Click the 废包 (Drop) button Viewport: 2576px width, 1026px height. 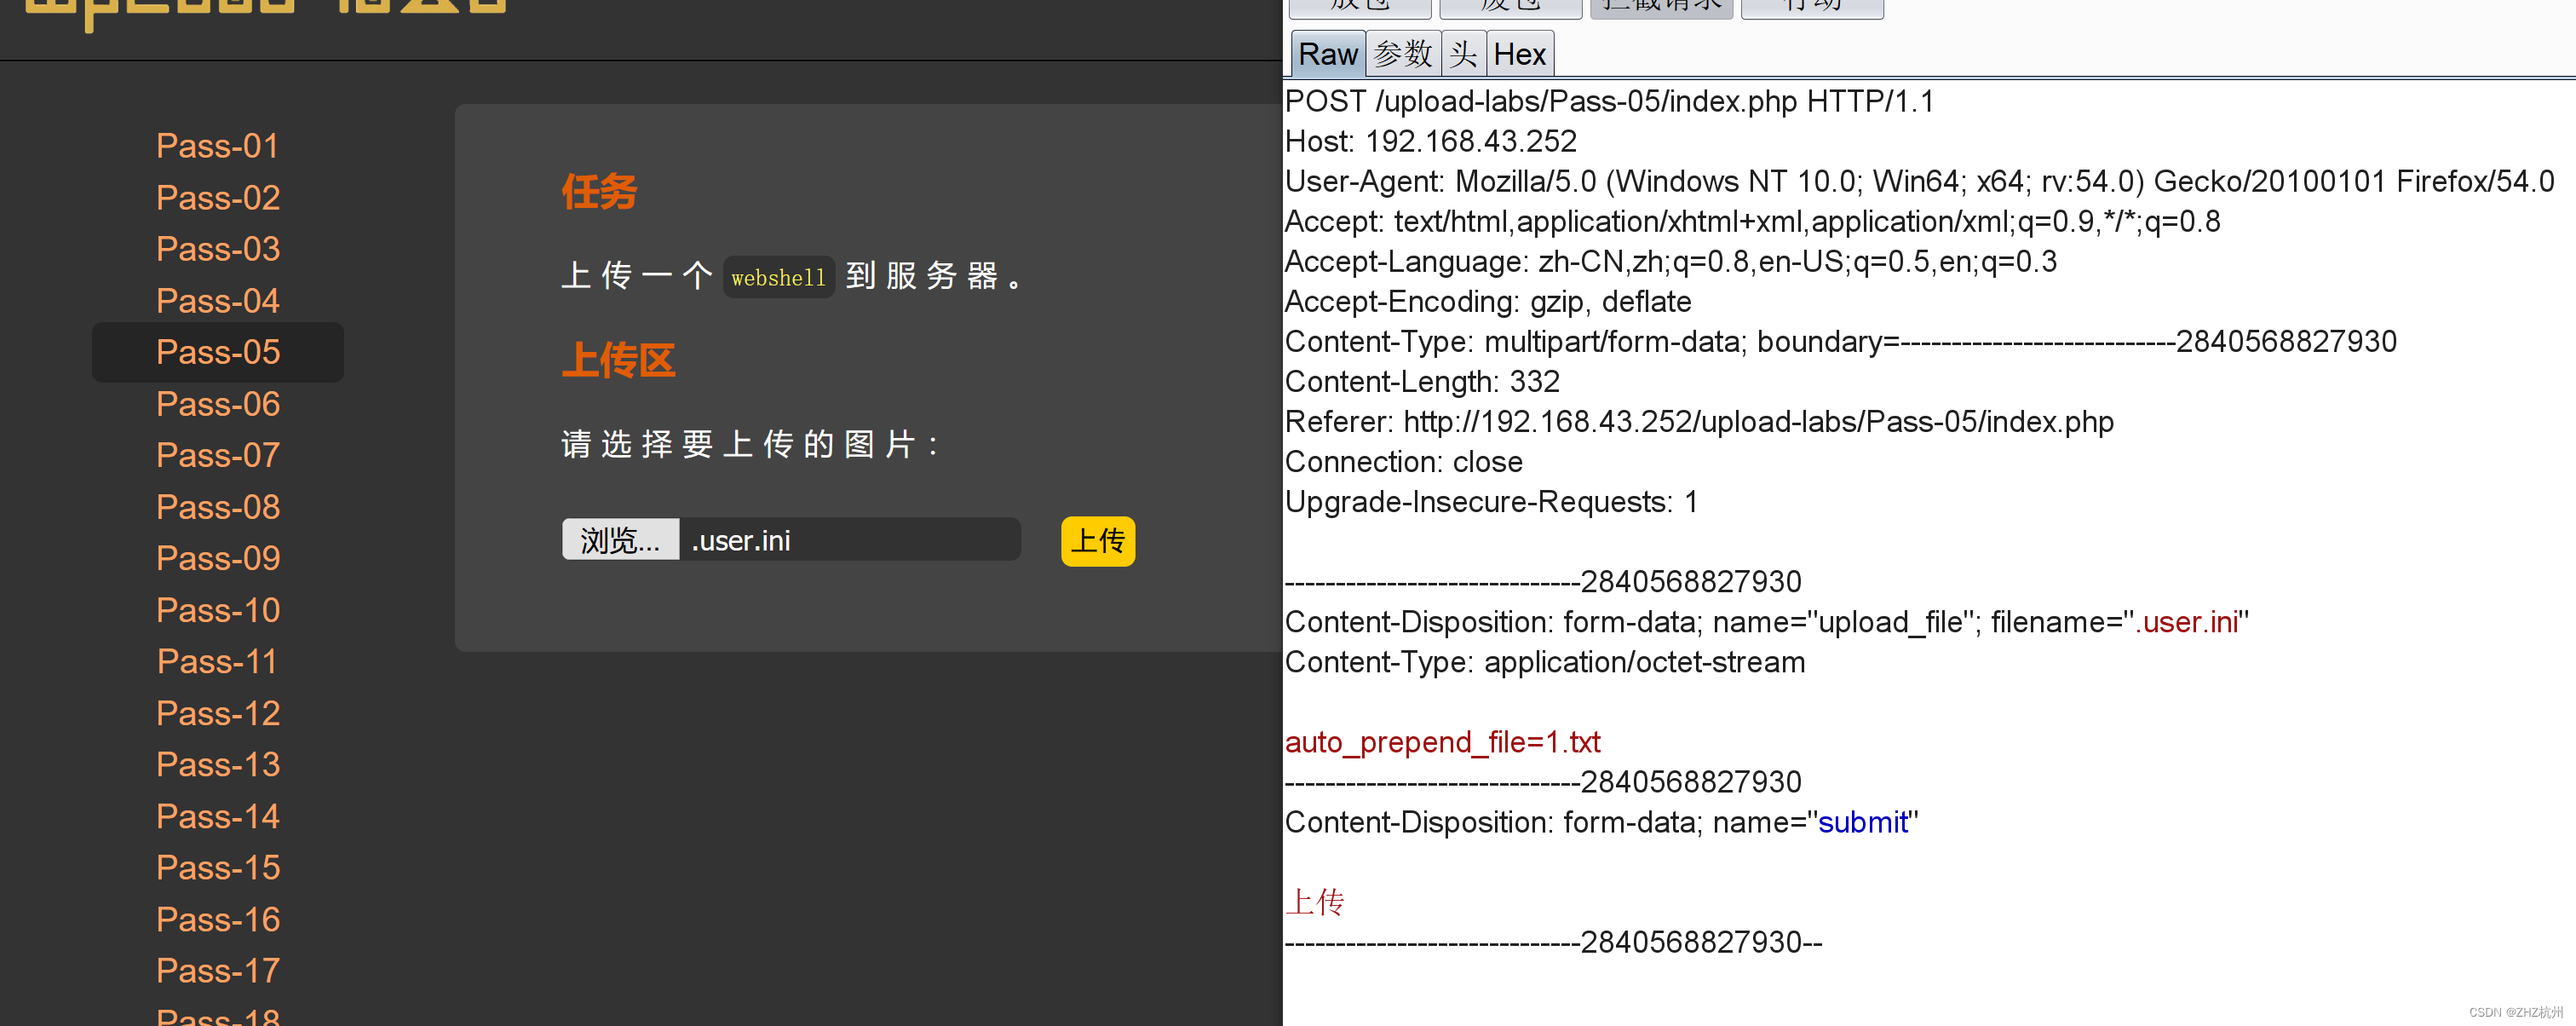(1510, 4)
